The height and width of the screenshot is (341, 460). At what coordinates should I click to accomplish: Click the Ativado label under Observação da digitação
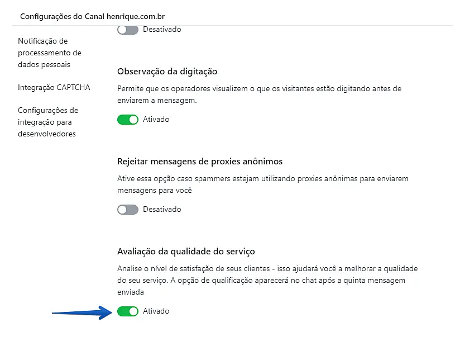(x=156, y=120)
